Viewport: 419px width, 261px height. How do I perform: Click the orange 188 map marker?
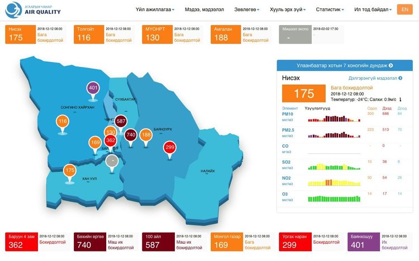pos(146,134)
